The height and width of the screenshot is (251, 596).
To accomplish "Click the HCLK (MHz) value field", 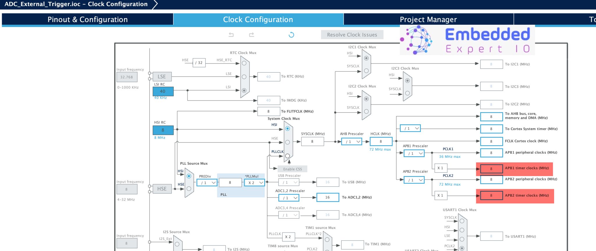I will click(381, 141).
